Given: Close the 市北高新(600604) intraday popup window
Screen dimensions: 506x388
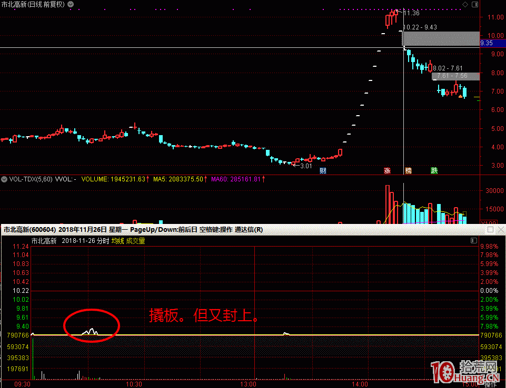Looking at the screenshot, I should coord(501,229).
